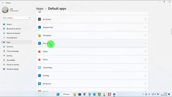Open the System settings category icon
Image resolution: width=172 pixels, height=97 pixels.
4,24
